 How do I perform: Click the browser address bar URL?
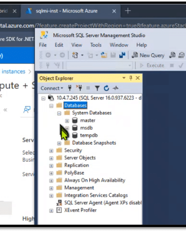point(93,26)
